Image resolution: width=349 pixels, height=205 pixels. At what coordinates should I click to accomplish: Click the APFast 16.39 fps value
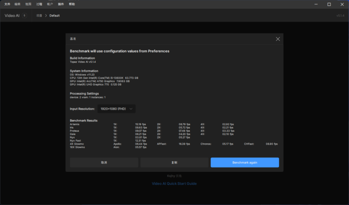pos(184,144)
